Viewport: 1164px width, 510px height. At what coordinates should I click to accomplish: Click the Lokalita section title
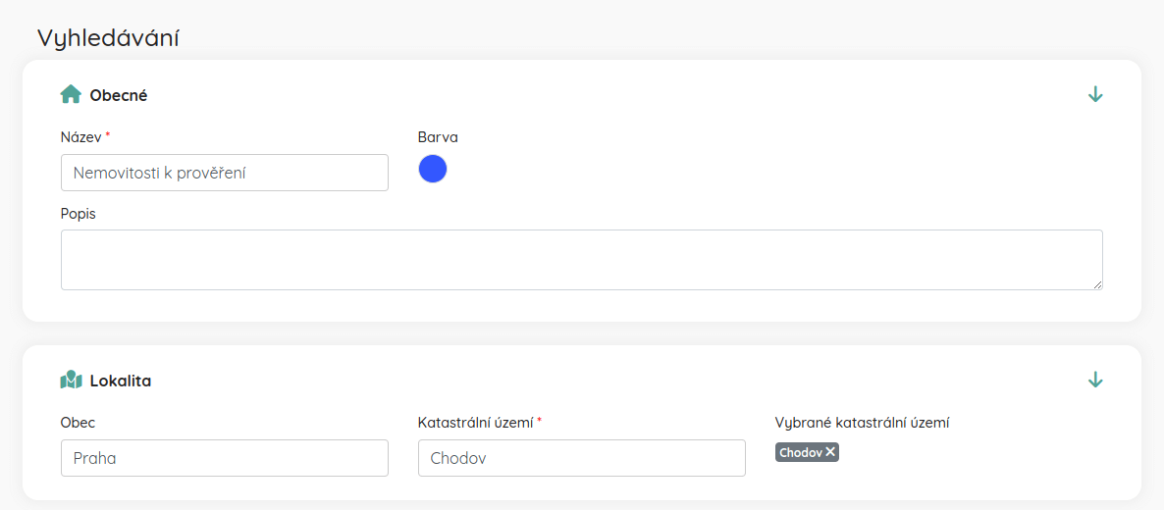[121, 381]
